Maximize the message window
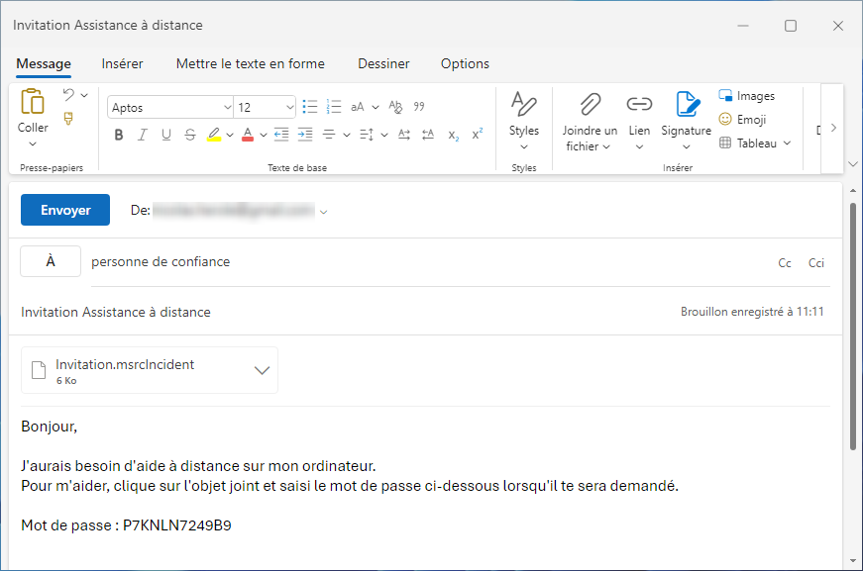 791,26
